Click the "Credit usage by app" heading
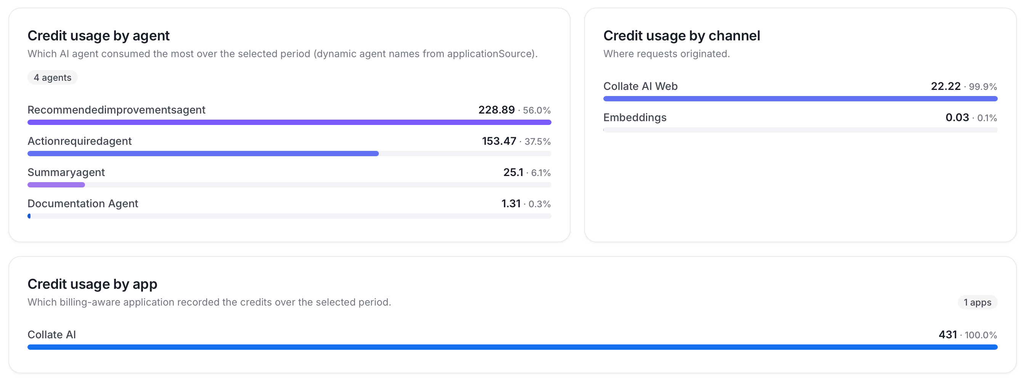 coord(92,284)
